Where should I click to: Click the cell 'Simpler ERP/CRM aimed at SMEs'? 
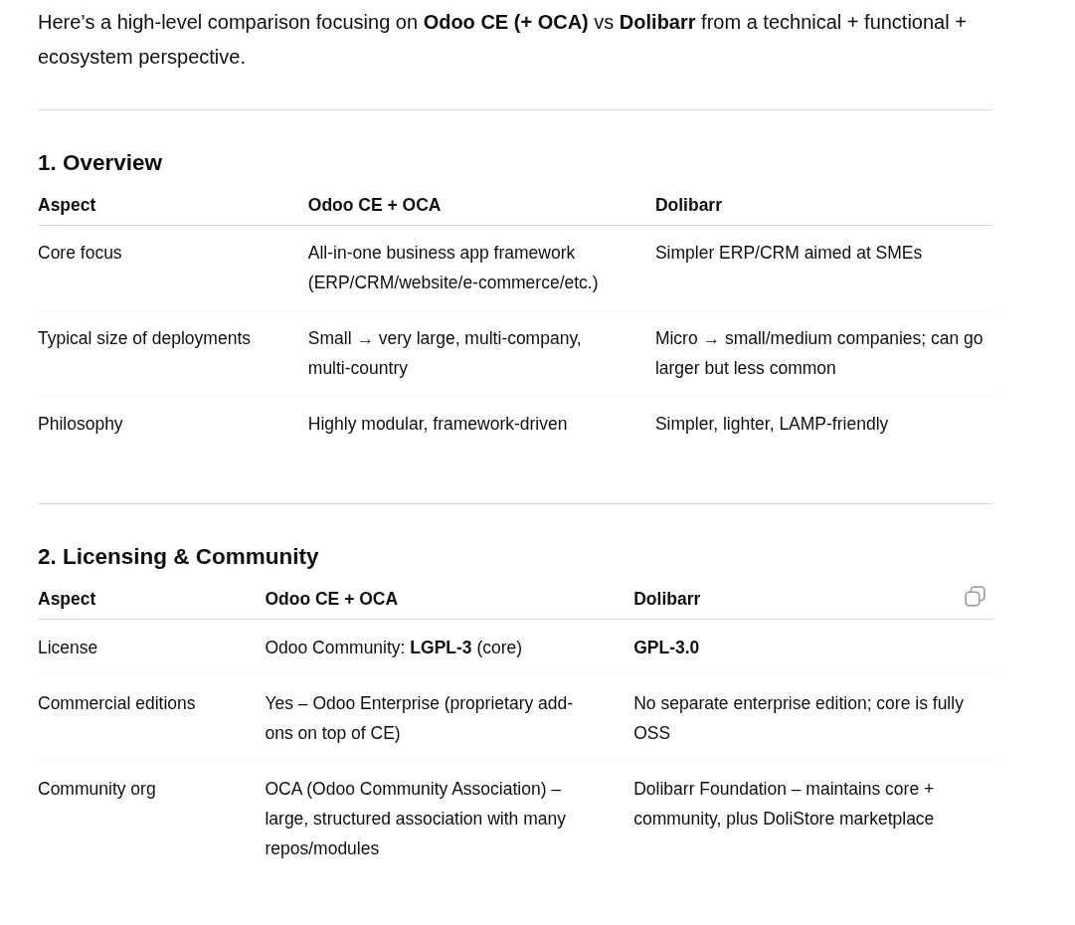(x=789, y=253)
